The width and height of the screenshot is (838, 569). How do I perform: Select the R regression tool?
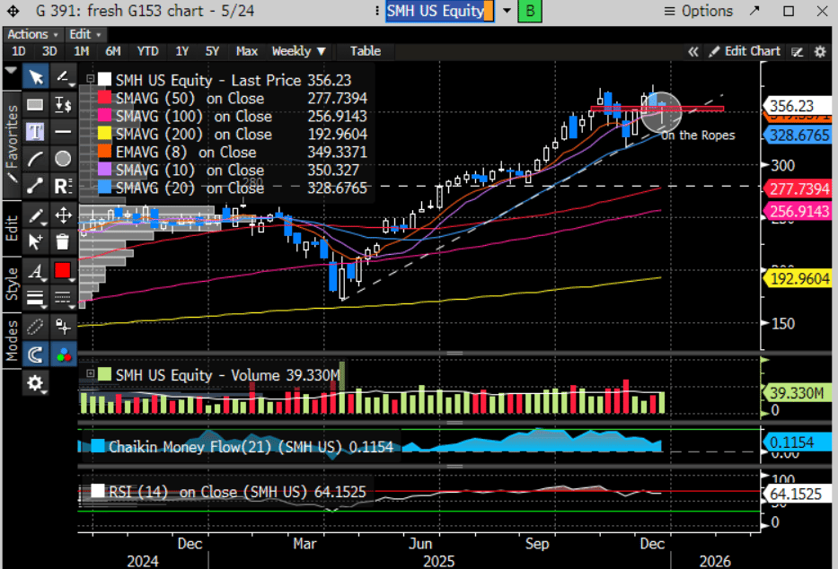pyautogui.click(x=64, y=186)
